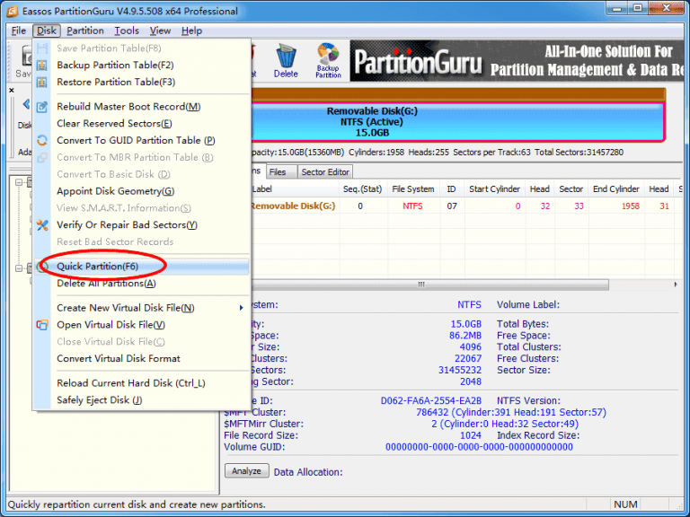
Task: Open the Partition menu
Action: click(85, 31)
